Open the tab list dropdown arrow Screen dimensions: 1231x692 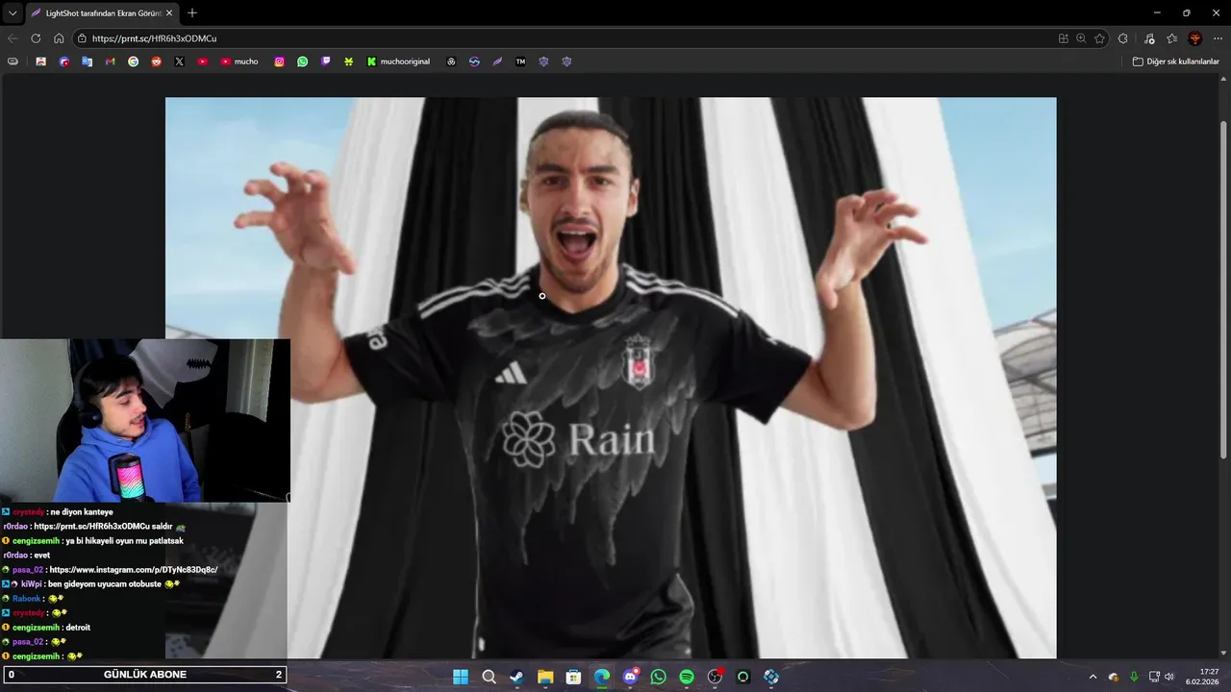[x=13, y=13]
